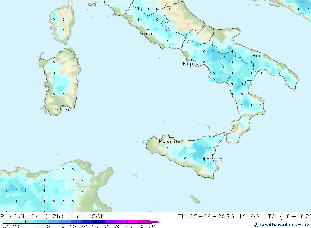Click the Rome city marker dot
This screenshot has height=228, width=311.
pos(148,30)
